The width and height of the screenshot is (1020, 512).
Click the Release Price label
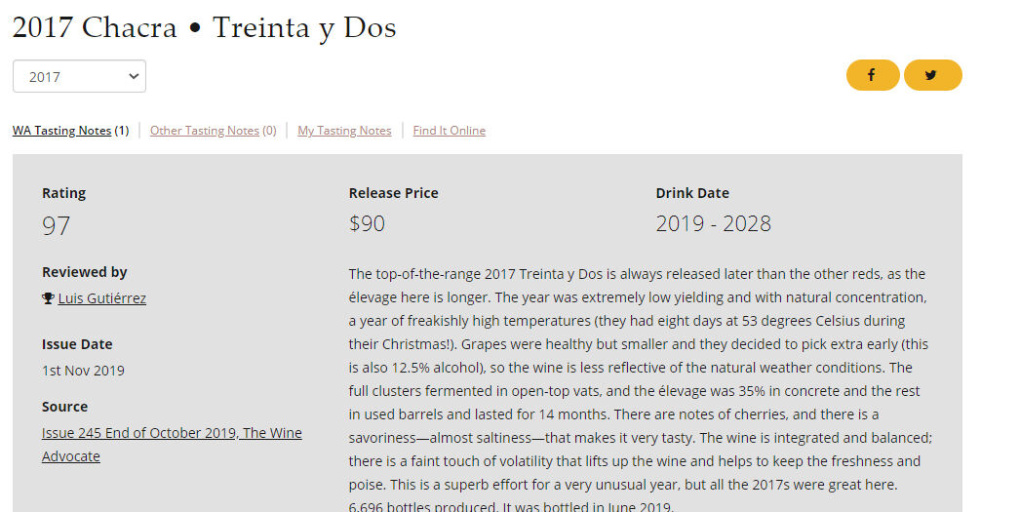point(393,193)
